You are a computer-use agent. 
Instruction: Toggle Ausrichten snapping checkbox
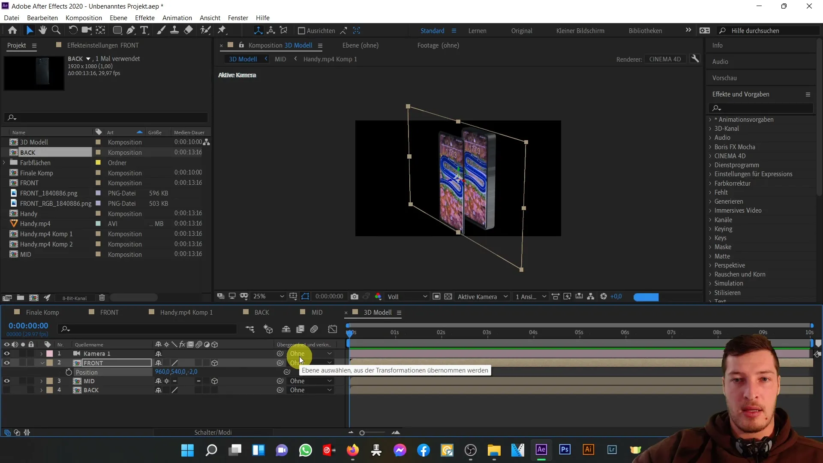click(301, 31)
